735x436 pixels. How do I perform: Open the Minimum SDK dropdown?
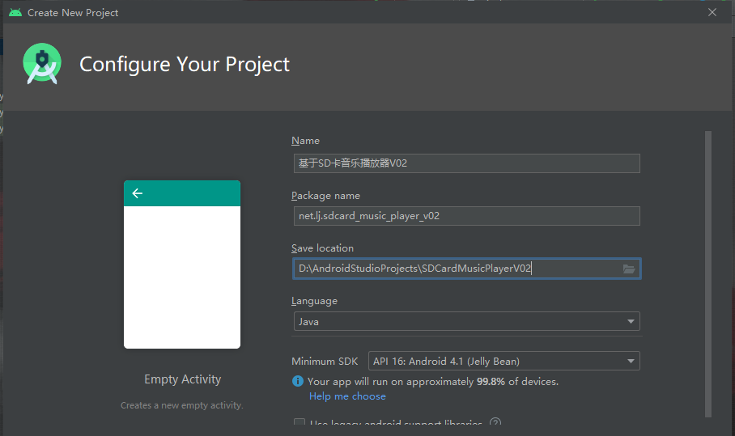point(504,361)
